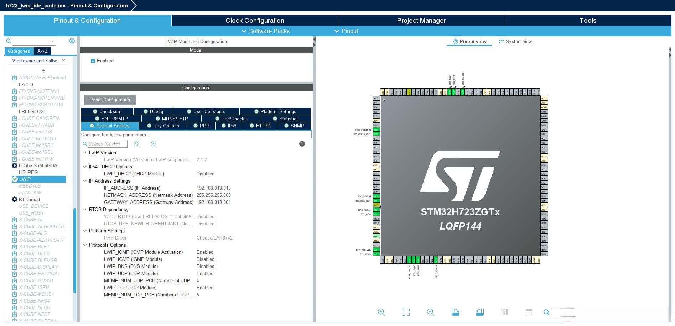The image size is (675, 326).
Task: Click the search magnifier beside the category combo box
Action: [x=9, y=41]
